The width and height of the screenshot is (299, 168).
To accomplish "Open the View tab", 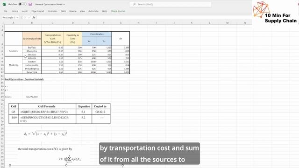I will [x=82, y=11].
